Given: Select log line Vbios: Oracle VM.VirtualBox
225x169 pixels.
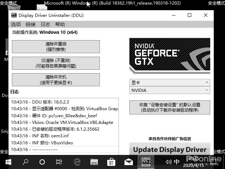Looking at the screenshot, I should click(64, 122).
